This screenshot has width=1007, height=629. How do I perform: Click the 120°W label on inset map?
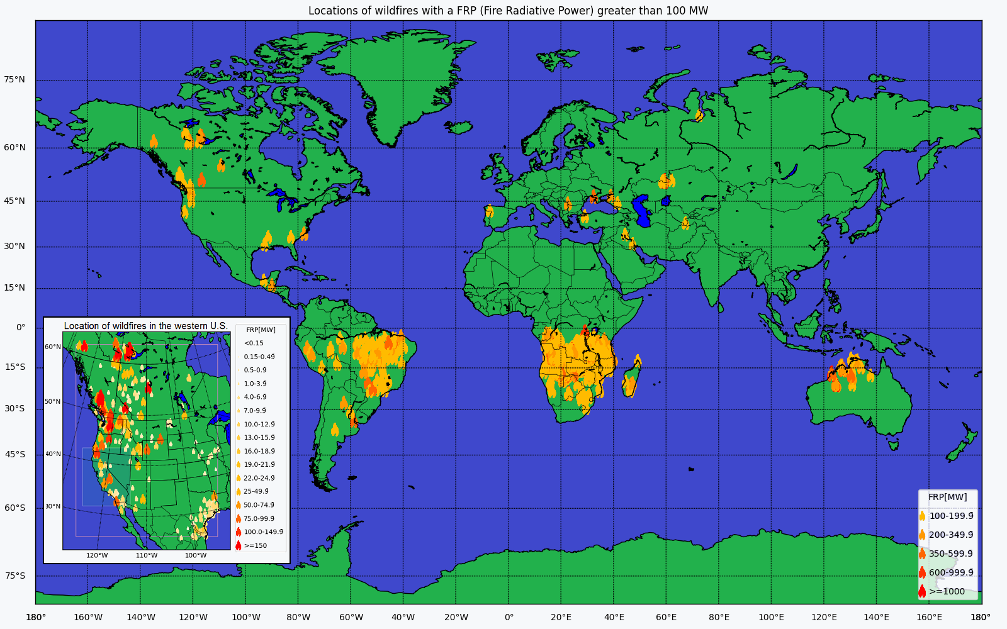[97, 555]
